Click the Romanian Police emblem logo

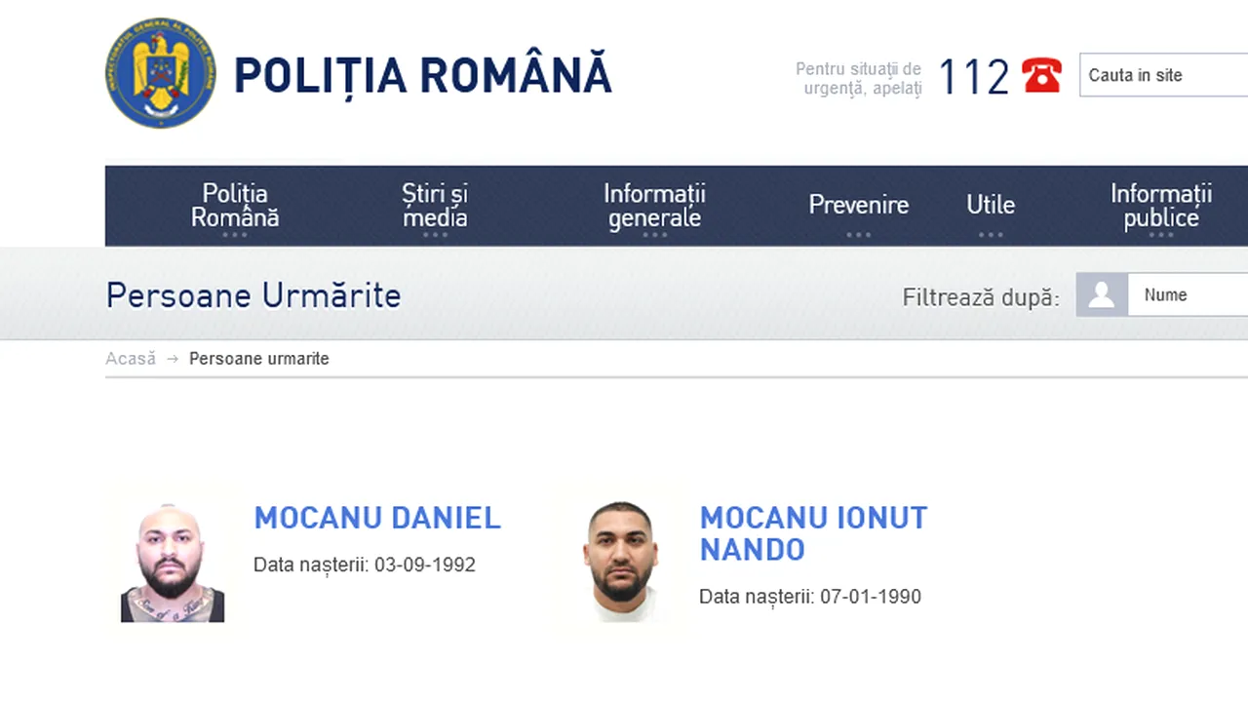pyautogui.click(x=161, y=73)
